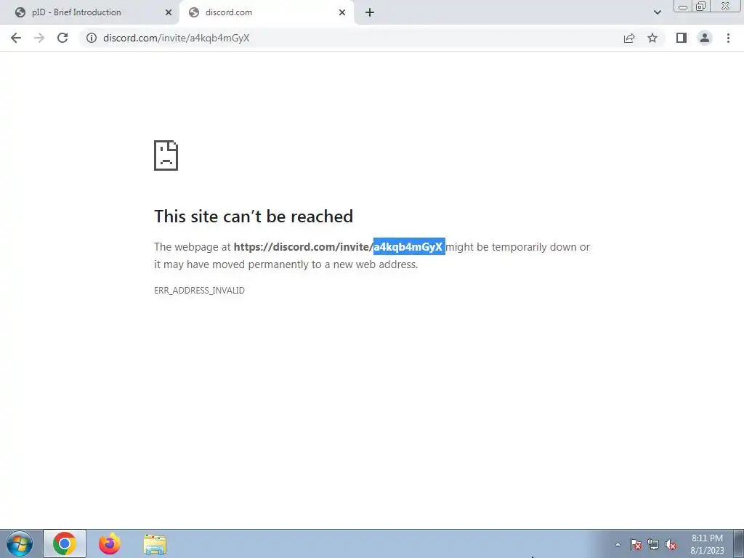
Task: Open a new tab
Action: pyautogui.click(x=370, y=12)
